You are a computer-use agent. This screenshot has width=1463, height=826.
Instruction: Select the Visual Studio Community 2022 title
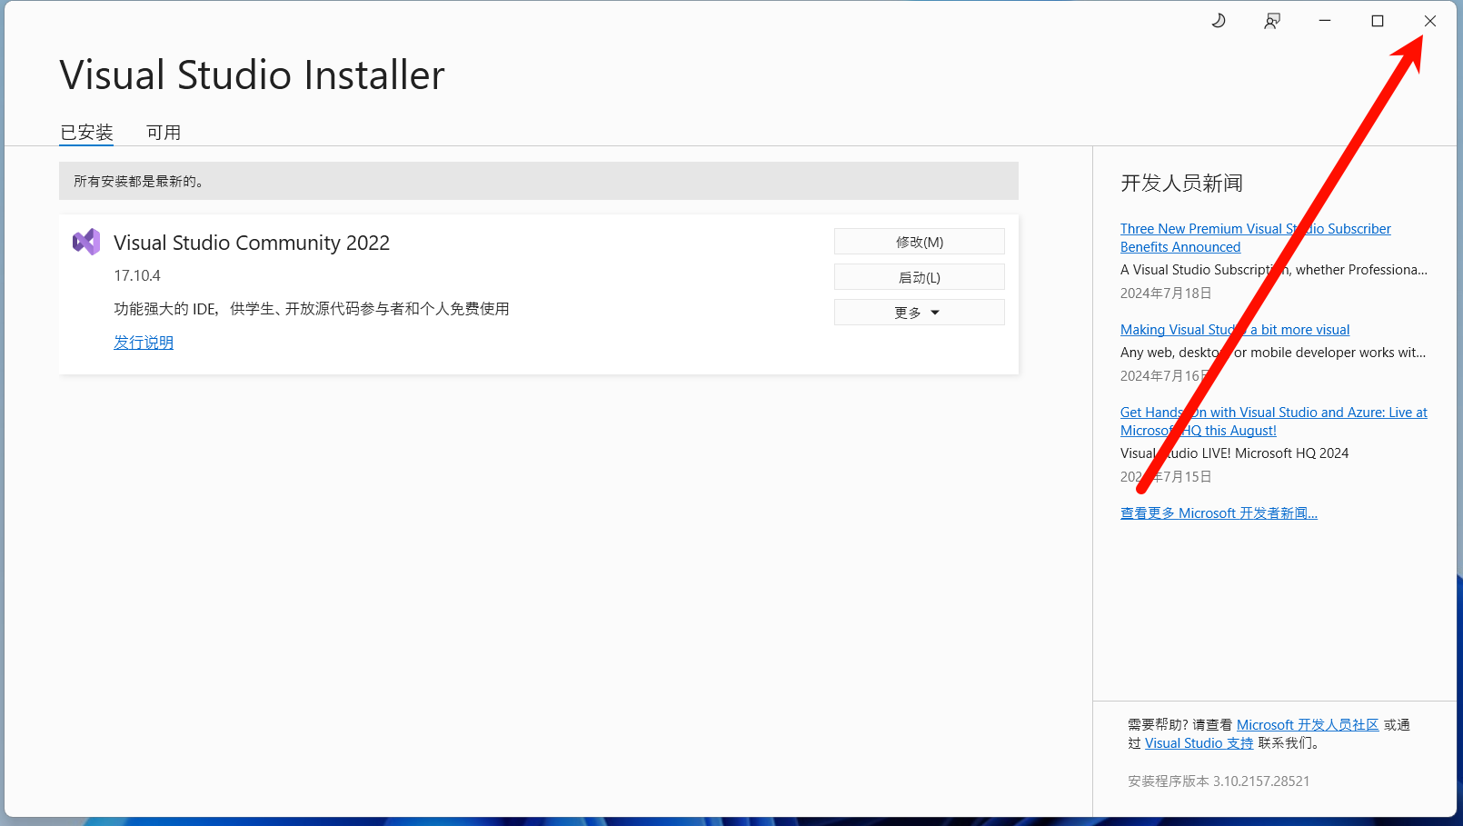coord(252,244)
